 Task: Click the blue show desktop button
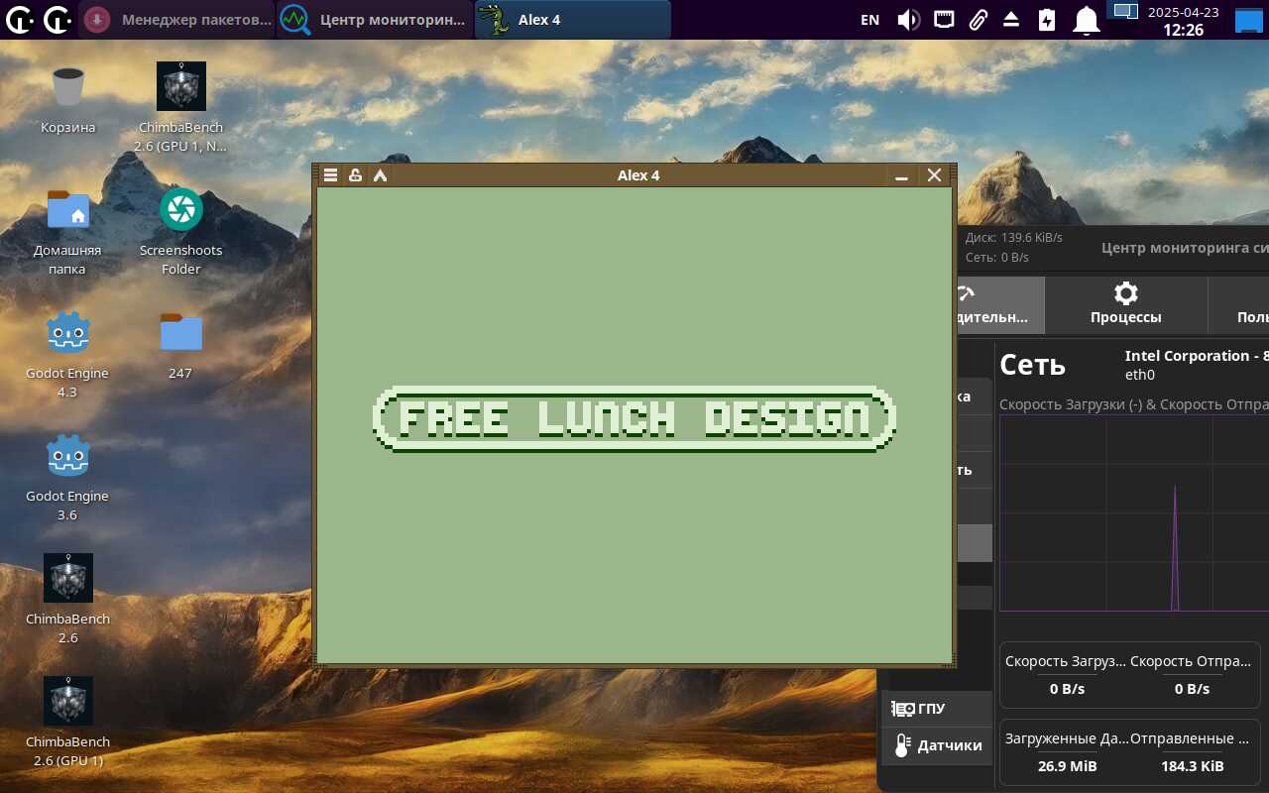(1248, 20)
